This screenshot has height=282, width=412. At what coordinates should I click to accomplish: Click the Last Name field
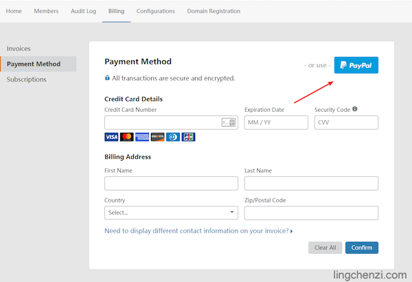point(311,183)
